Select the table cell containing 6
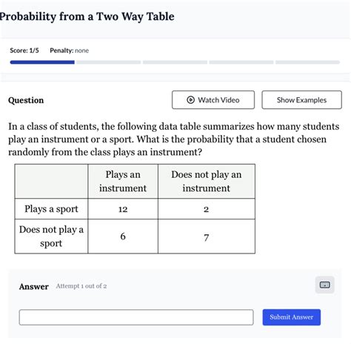 (123, 236)
